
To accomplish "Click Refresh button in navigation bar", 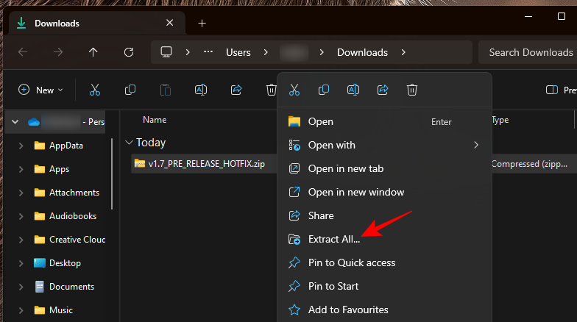I will tap(129, 52).
